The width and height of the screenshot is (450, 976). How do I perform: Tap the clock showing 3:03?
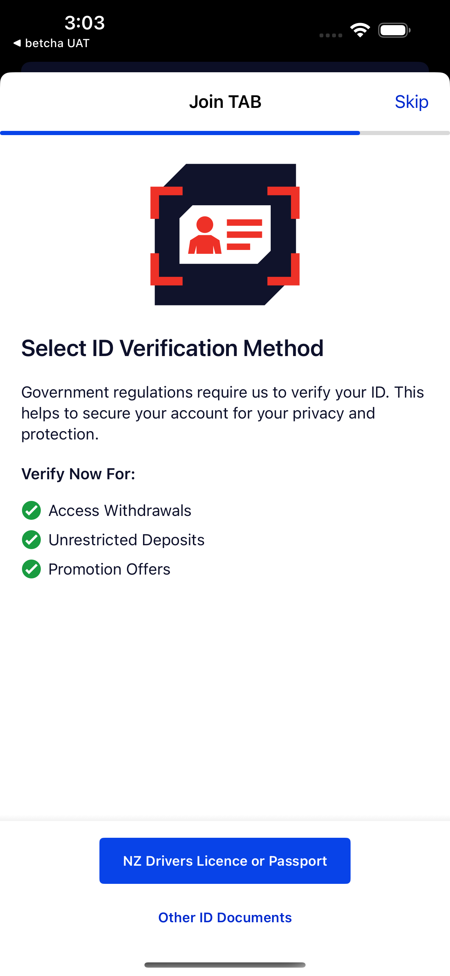(x=84, y=22)
